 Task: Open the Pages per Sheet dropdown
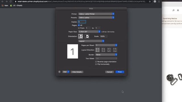(106, 45)
